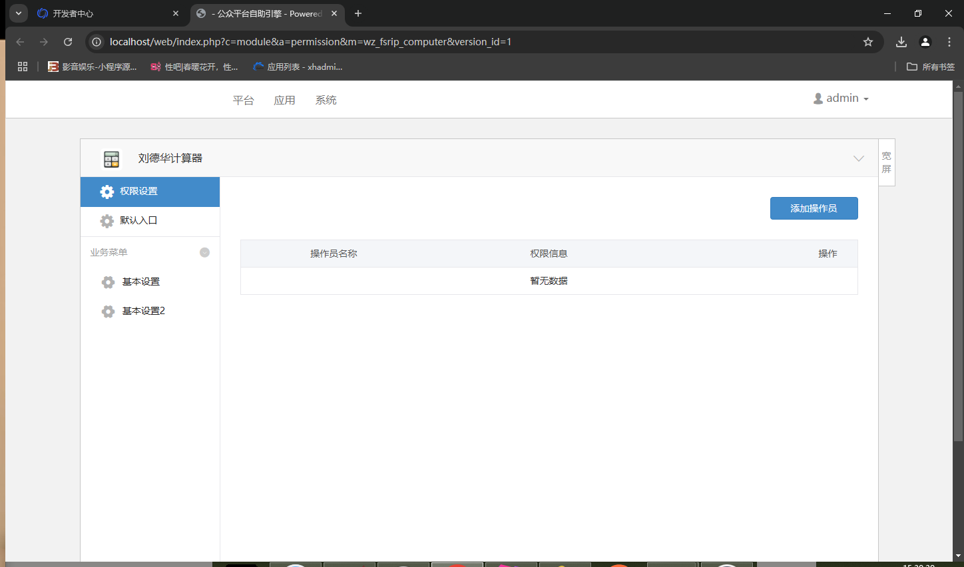Screen dimensions: 964x567
Task: Toggle the 宽屏 widescreen mode
Action: pos(886,162)
